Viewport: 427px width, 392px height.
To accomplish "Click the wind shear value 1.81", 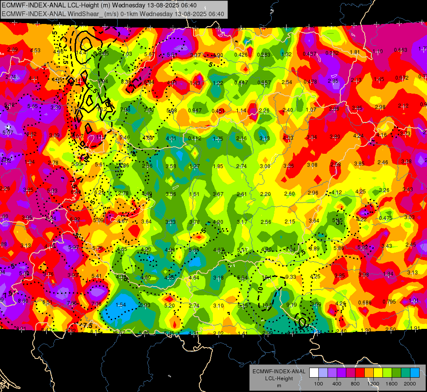I will click(355, 52).
